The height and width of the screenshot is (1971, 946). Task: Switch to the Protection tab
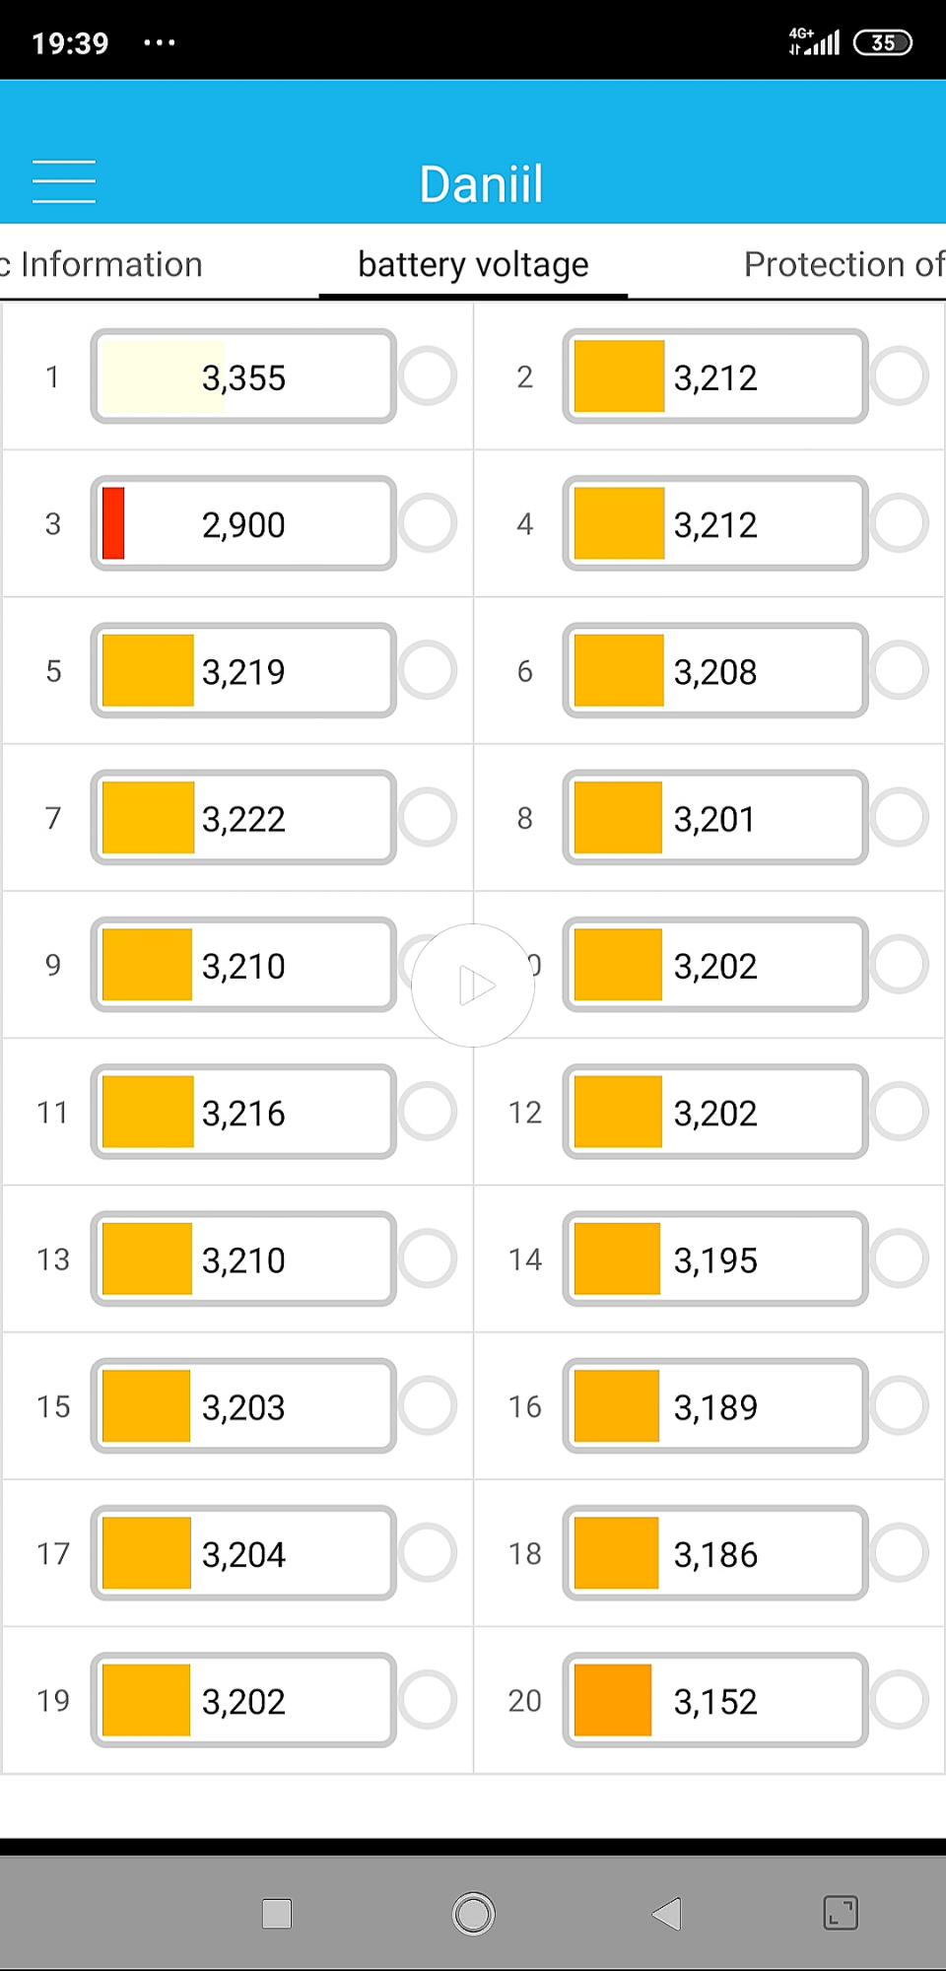click(x=845, y=264)
